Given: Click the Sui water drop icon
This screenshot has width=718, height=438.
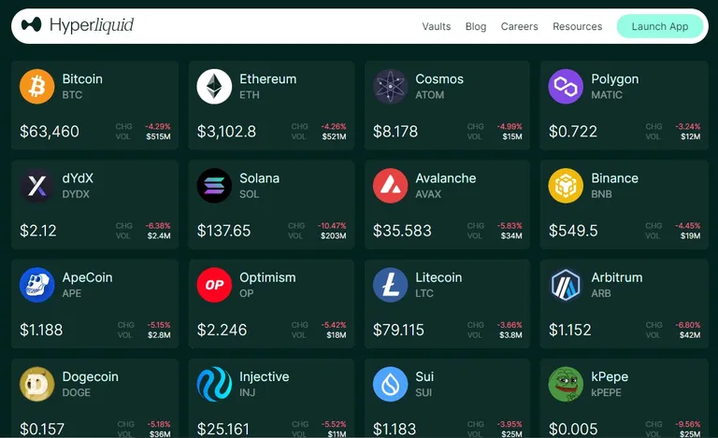Looking at the screenshot, I should tap(390, 384).
